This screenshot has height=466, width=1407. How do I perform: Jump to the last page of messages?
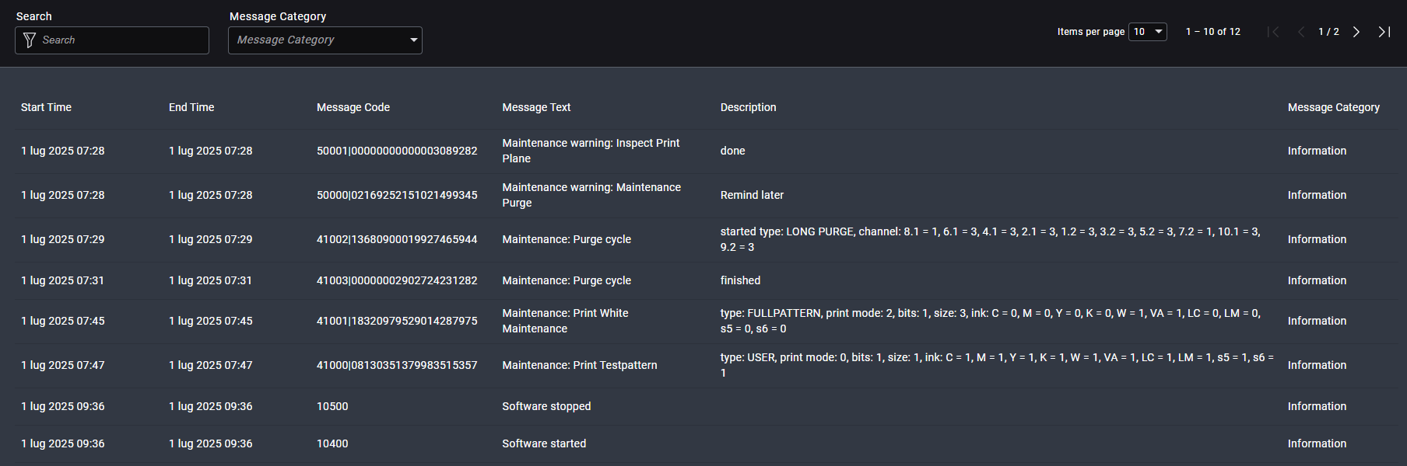[x=1384, y=32]
